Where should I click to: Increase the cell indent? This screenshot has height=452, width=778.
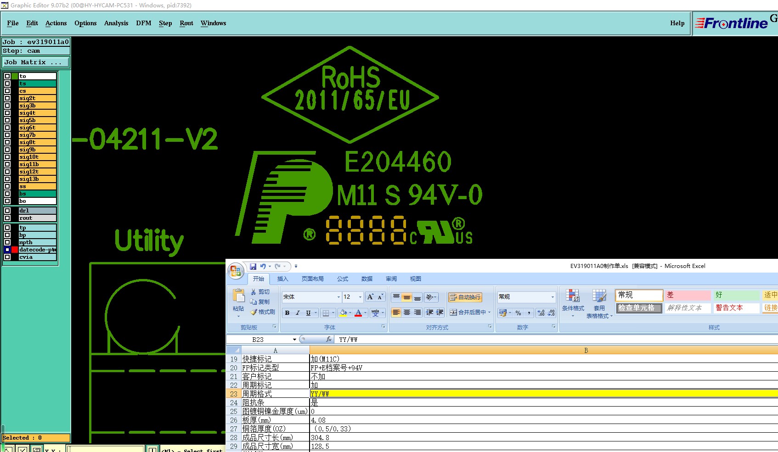coord(440,312)
